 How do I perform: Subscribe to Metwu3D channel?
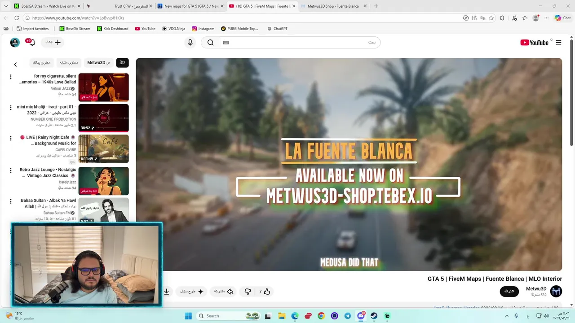pos(509,292)
